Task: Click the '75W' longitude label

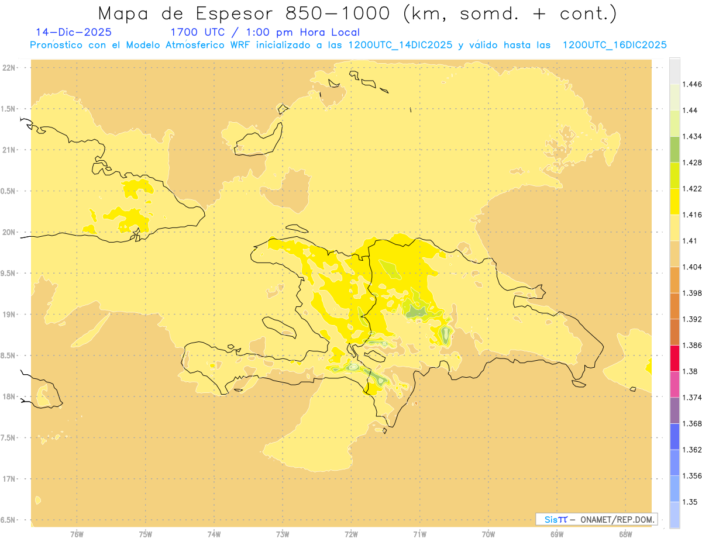Action: [x=145, y=534]
